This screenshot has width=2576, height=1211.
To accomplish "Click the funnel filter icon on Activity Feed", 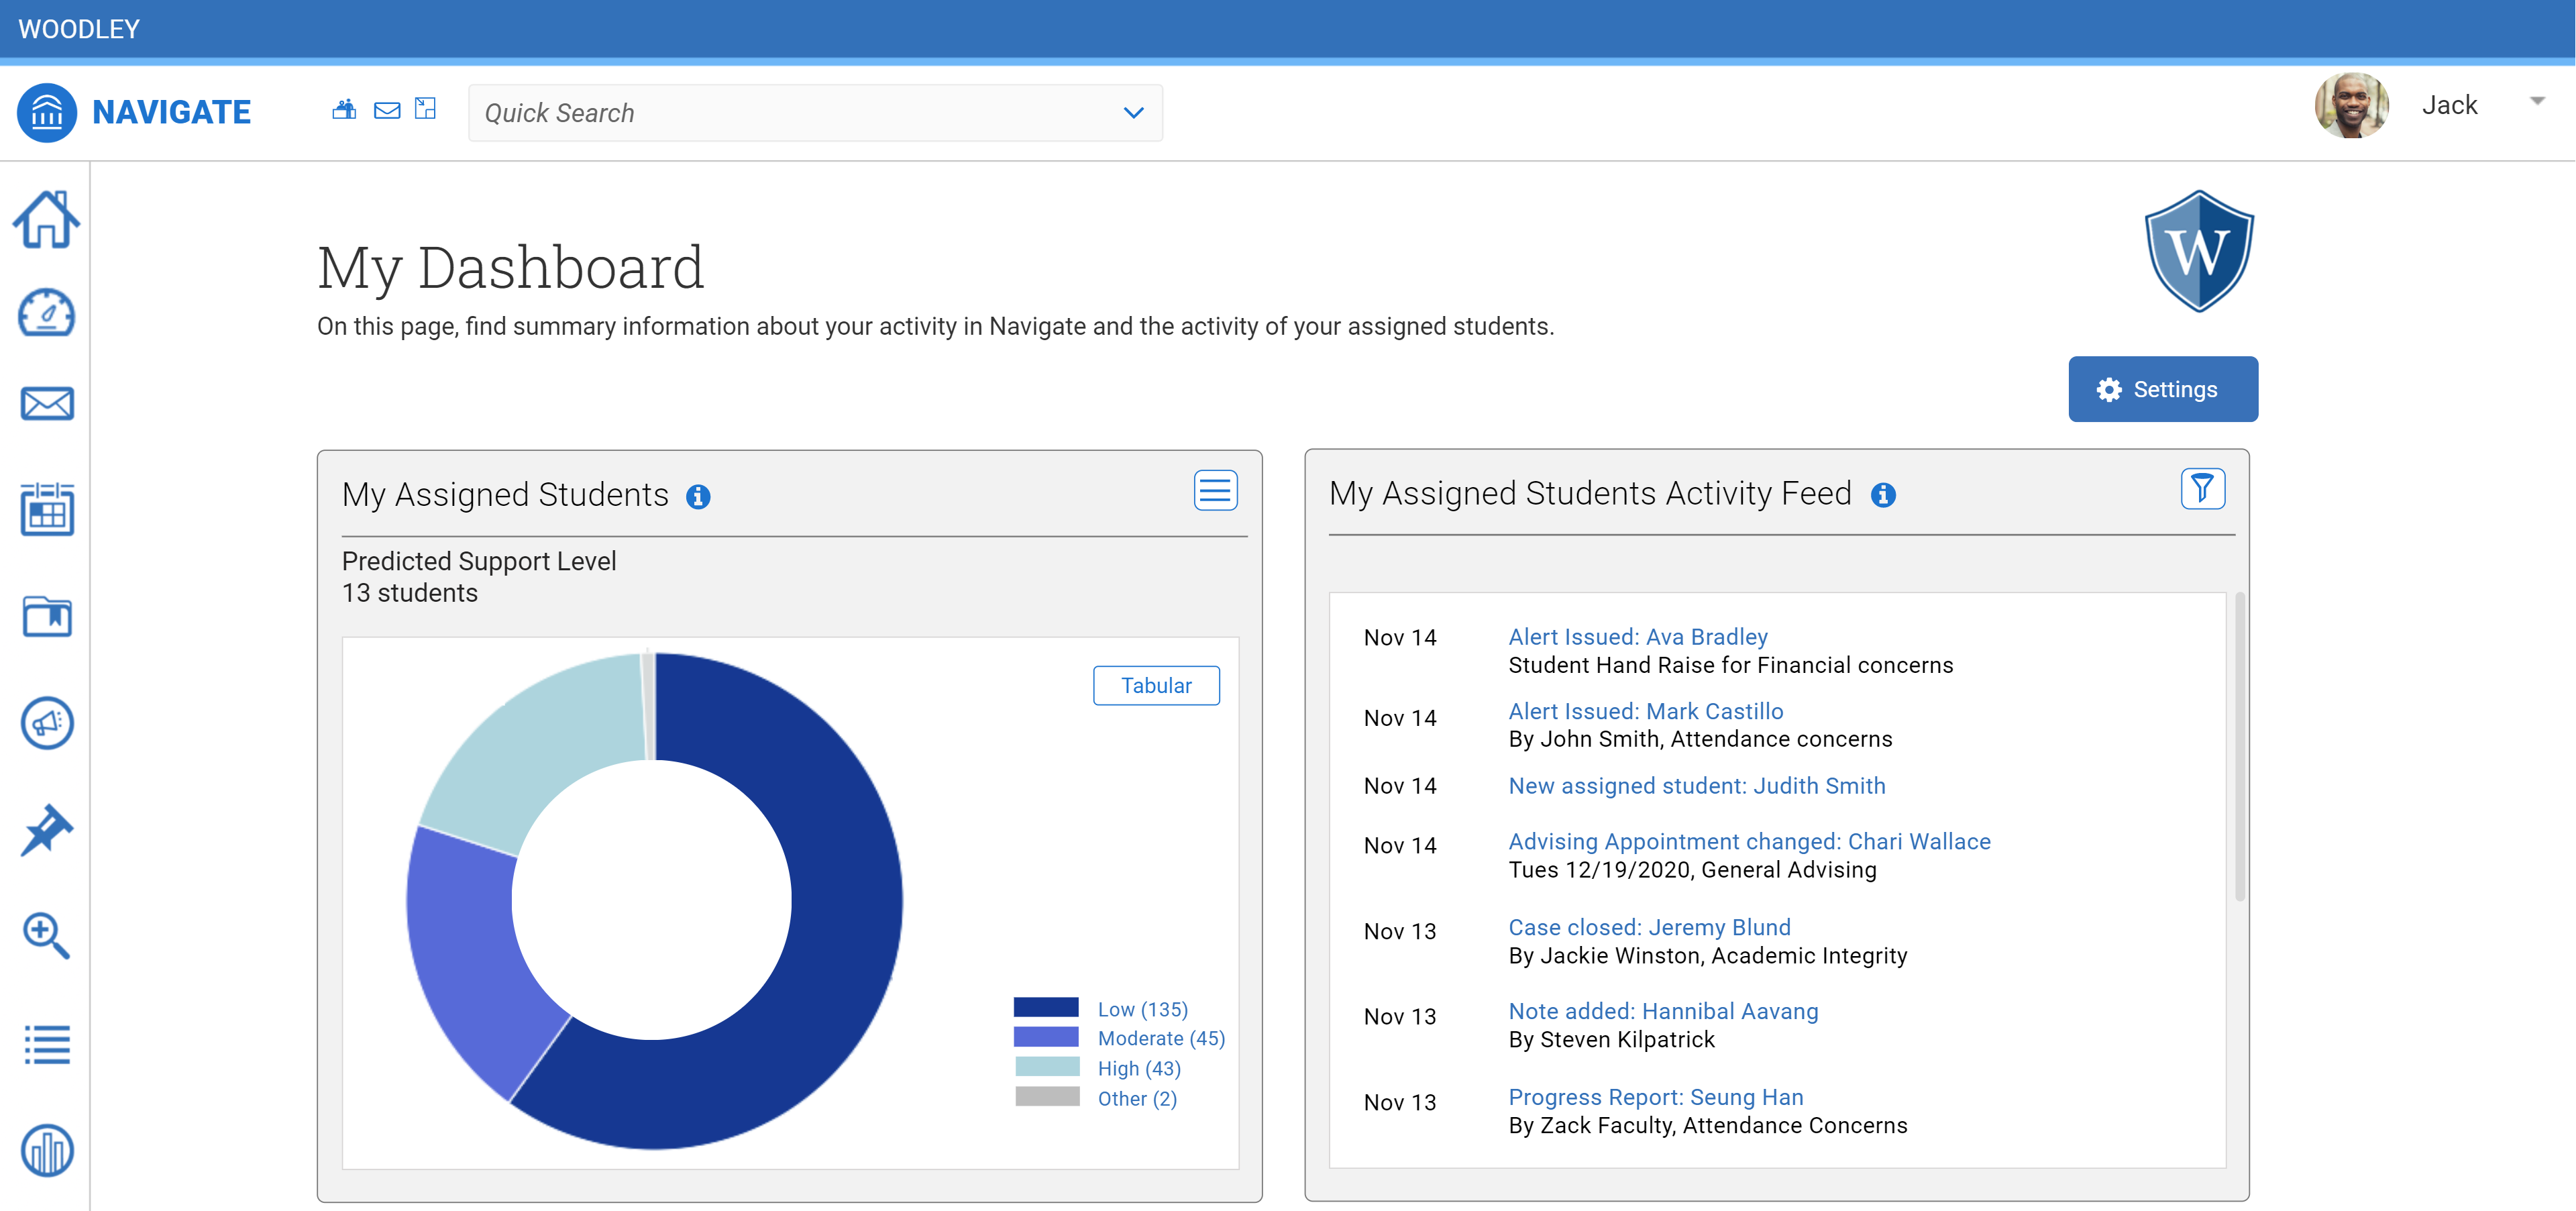I will (x=2202, y=489).
